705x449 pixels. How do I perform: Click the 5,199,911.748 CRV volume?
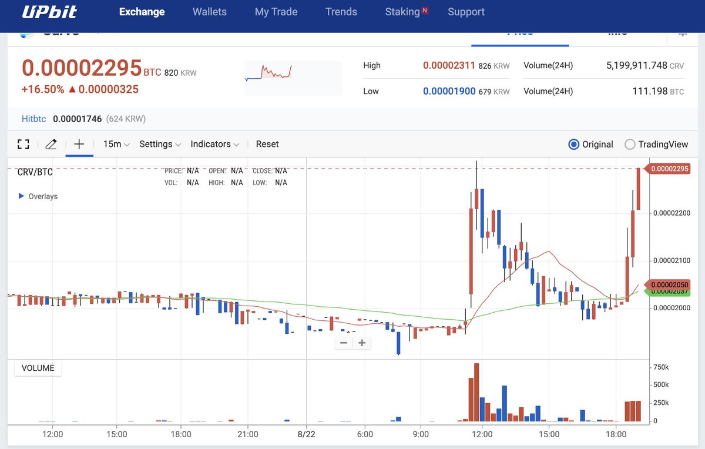[645, 66]
